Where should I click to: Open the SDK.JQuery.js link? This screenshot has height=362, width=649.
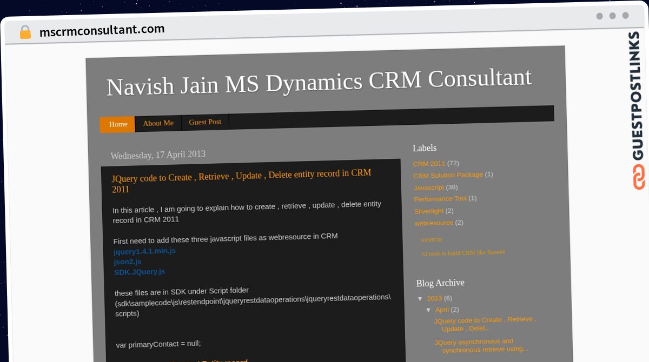pyautogui.click(x=140, y=272)
